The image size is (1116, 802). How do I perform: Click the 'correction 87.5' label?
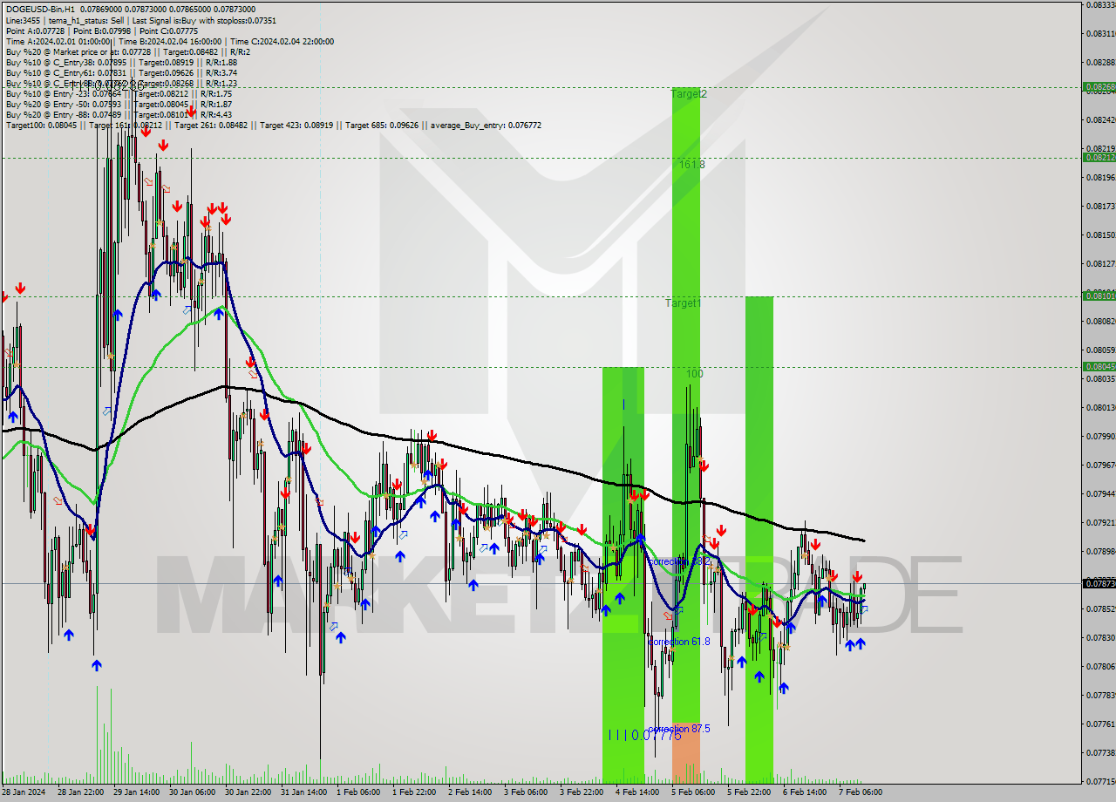click(x=679, y=728)
